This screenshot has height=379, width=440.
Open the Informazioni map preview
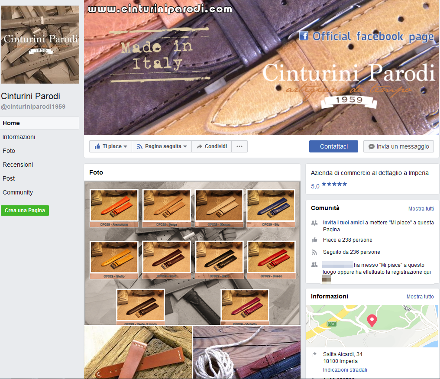click(372, 326)
